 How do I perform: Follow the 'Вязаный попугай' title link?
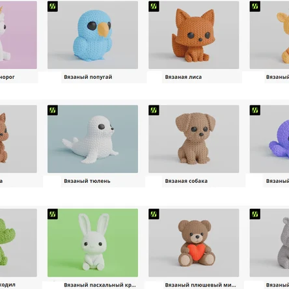pos(88,77)
